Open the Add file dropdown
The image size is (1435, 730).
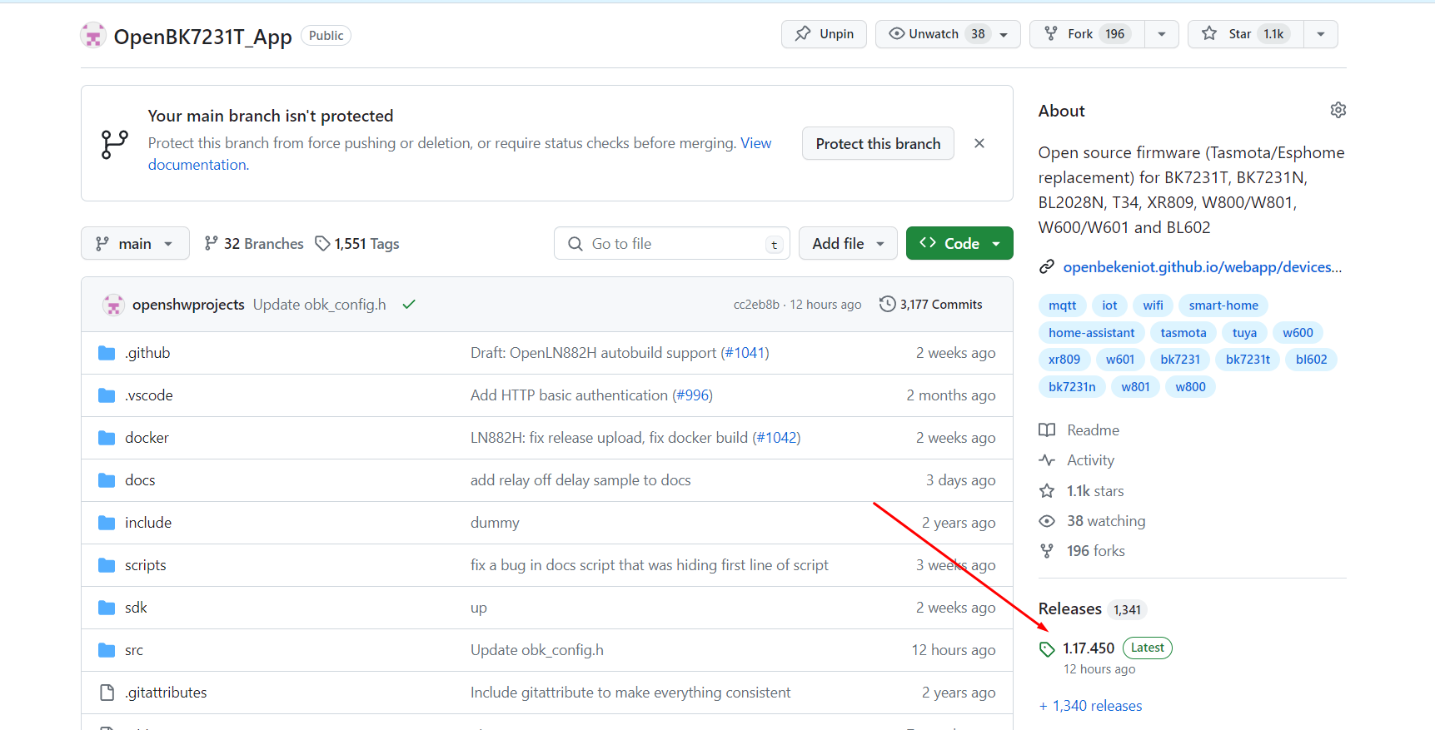[x=848, y=244]
